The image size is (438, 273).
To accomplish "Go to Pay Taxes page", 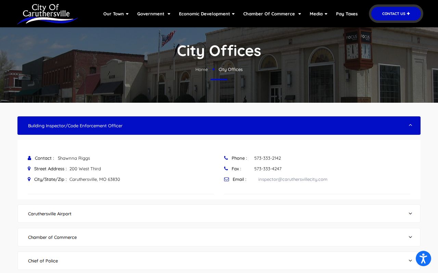I will (347, 14).
